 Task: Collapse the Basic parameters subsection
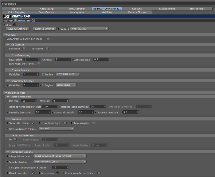click(x=8, y=96)
